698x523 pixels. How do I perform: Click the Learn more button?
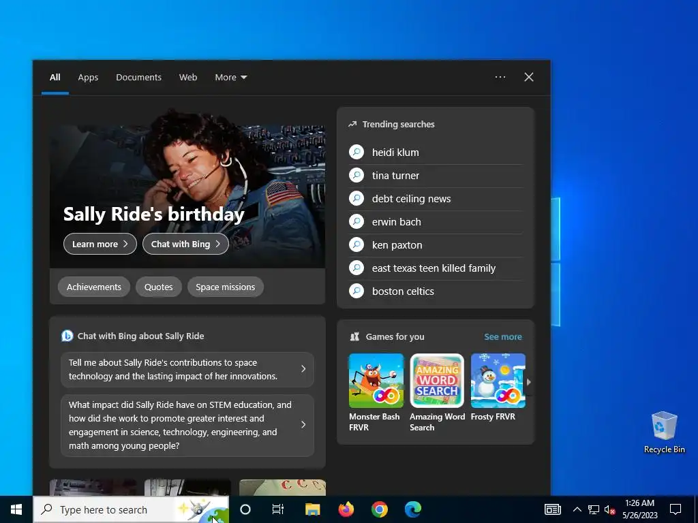click(x=100, y=244)
